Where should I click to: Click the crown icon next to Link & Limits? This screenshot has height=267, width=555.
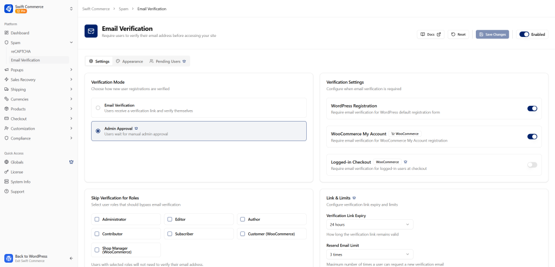click(354, 198)
